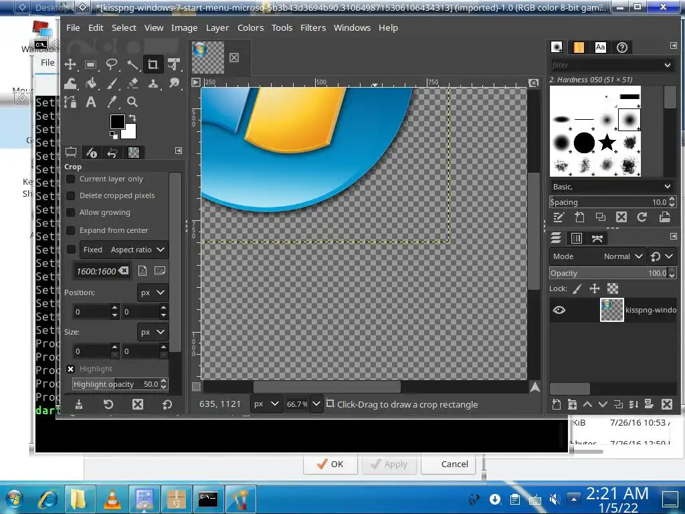This screenshot has height=514, width=685.
Task: Open VLC from the taskbar
Action: click(x=112, y=499)
